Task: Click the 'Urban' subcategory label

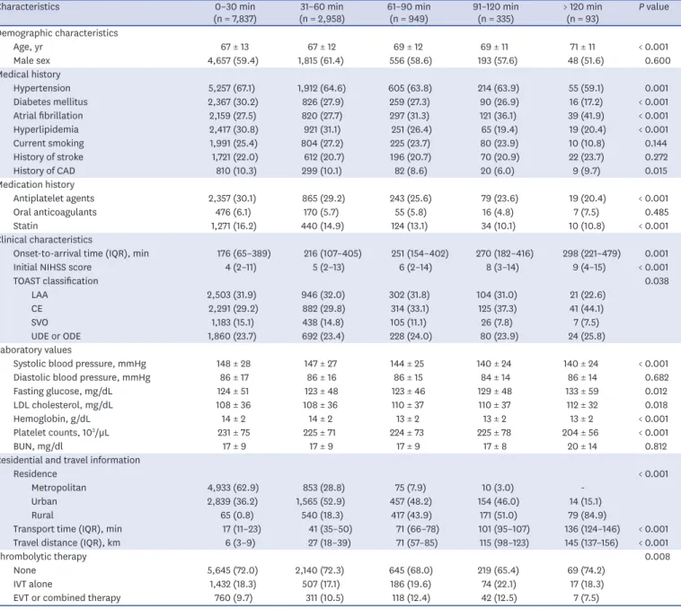Action: coord(44,502)
